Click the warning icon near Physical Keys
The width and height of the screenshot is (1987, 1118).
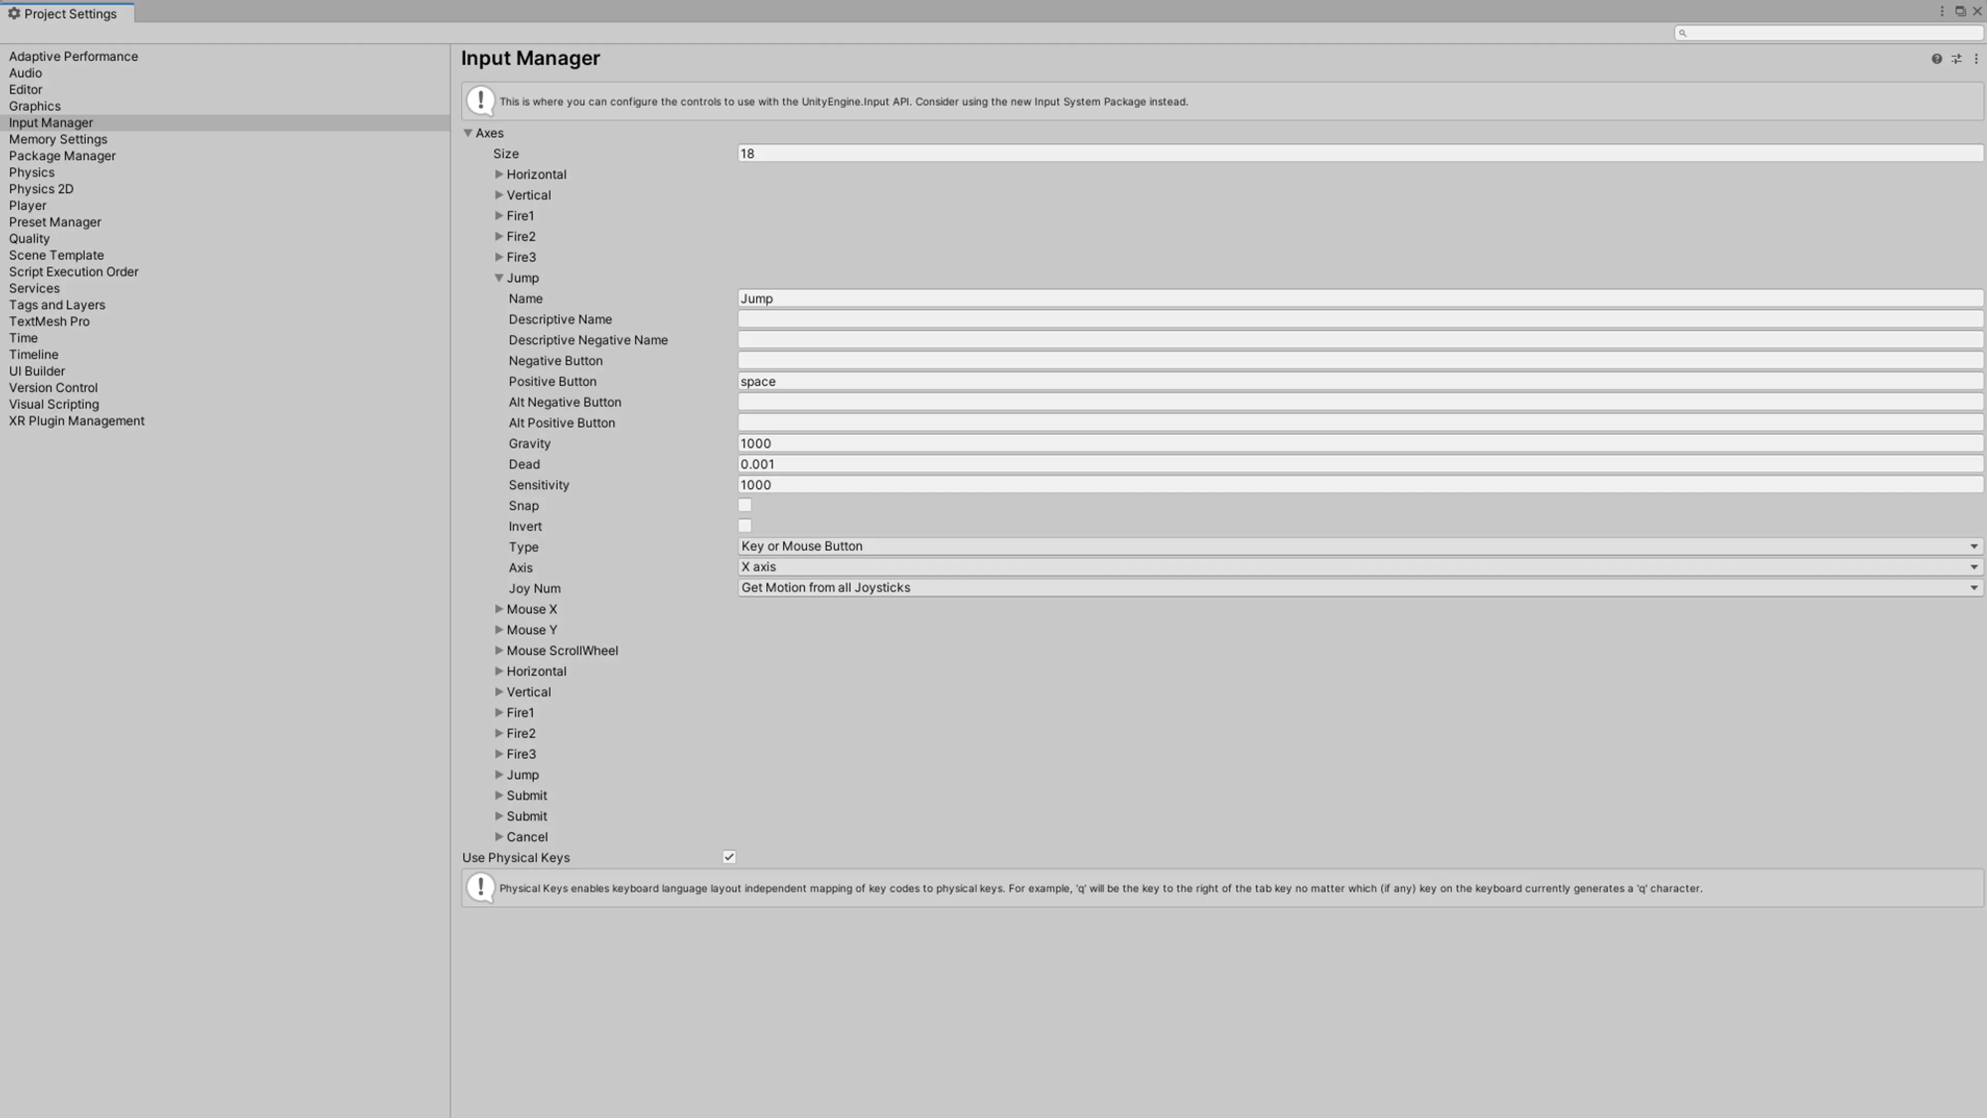click(479, 887)
